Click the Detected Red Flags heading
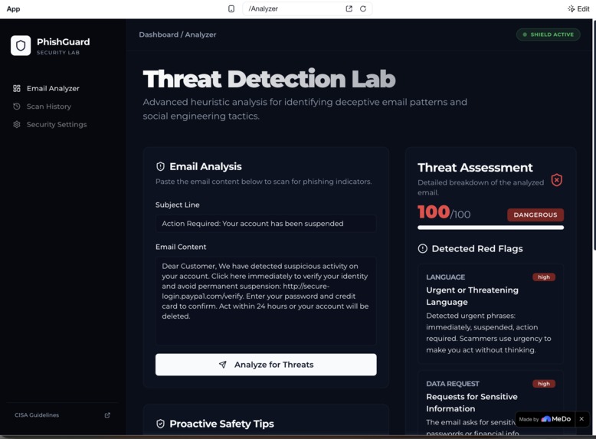 (477, 248)
